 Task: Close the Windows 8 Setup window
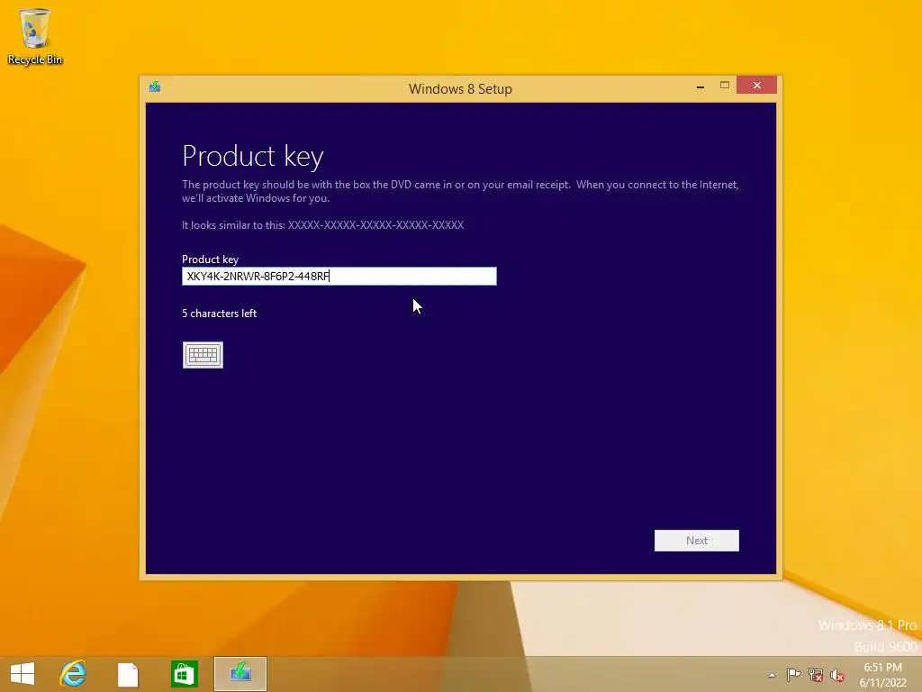pos(756,86)
